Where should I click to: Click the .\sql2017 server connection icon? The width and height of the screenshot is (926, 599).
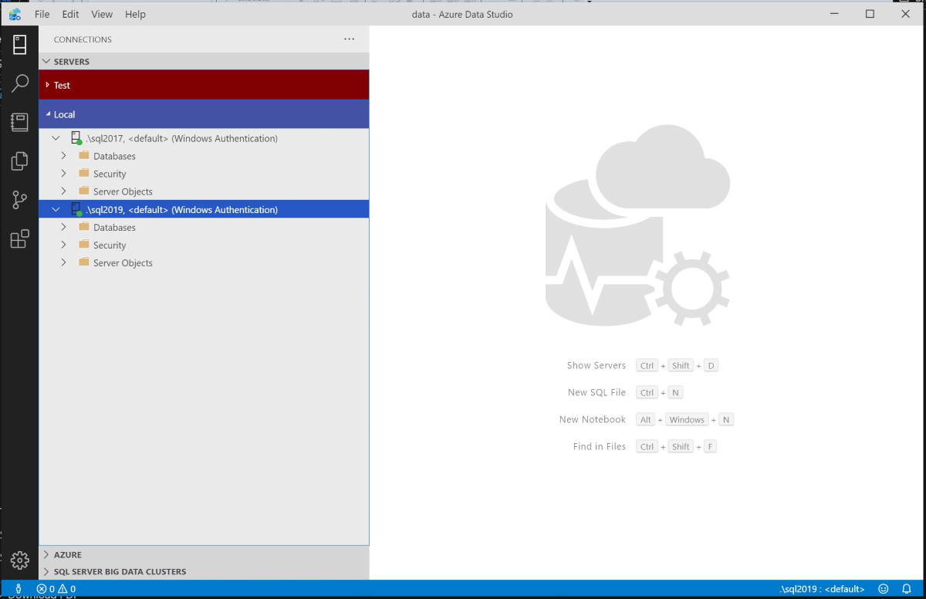(76, 138)
